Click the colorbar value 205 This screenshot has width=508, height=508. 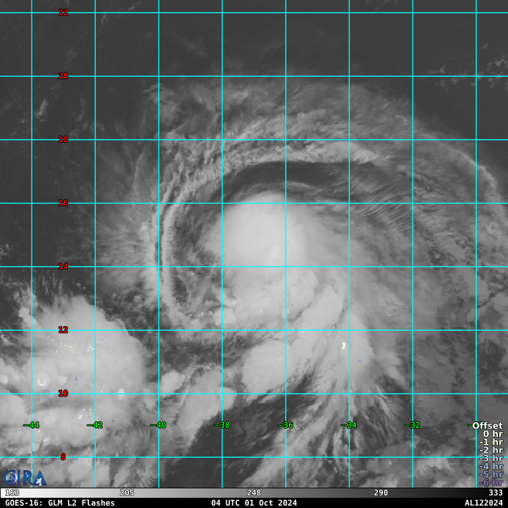click(127, 493)
